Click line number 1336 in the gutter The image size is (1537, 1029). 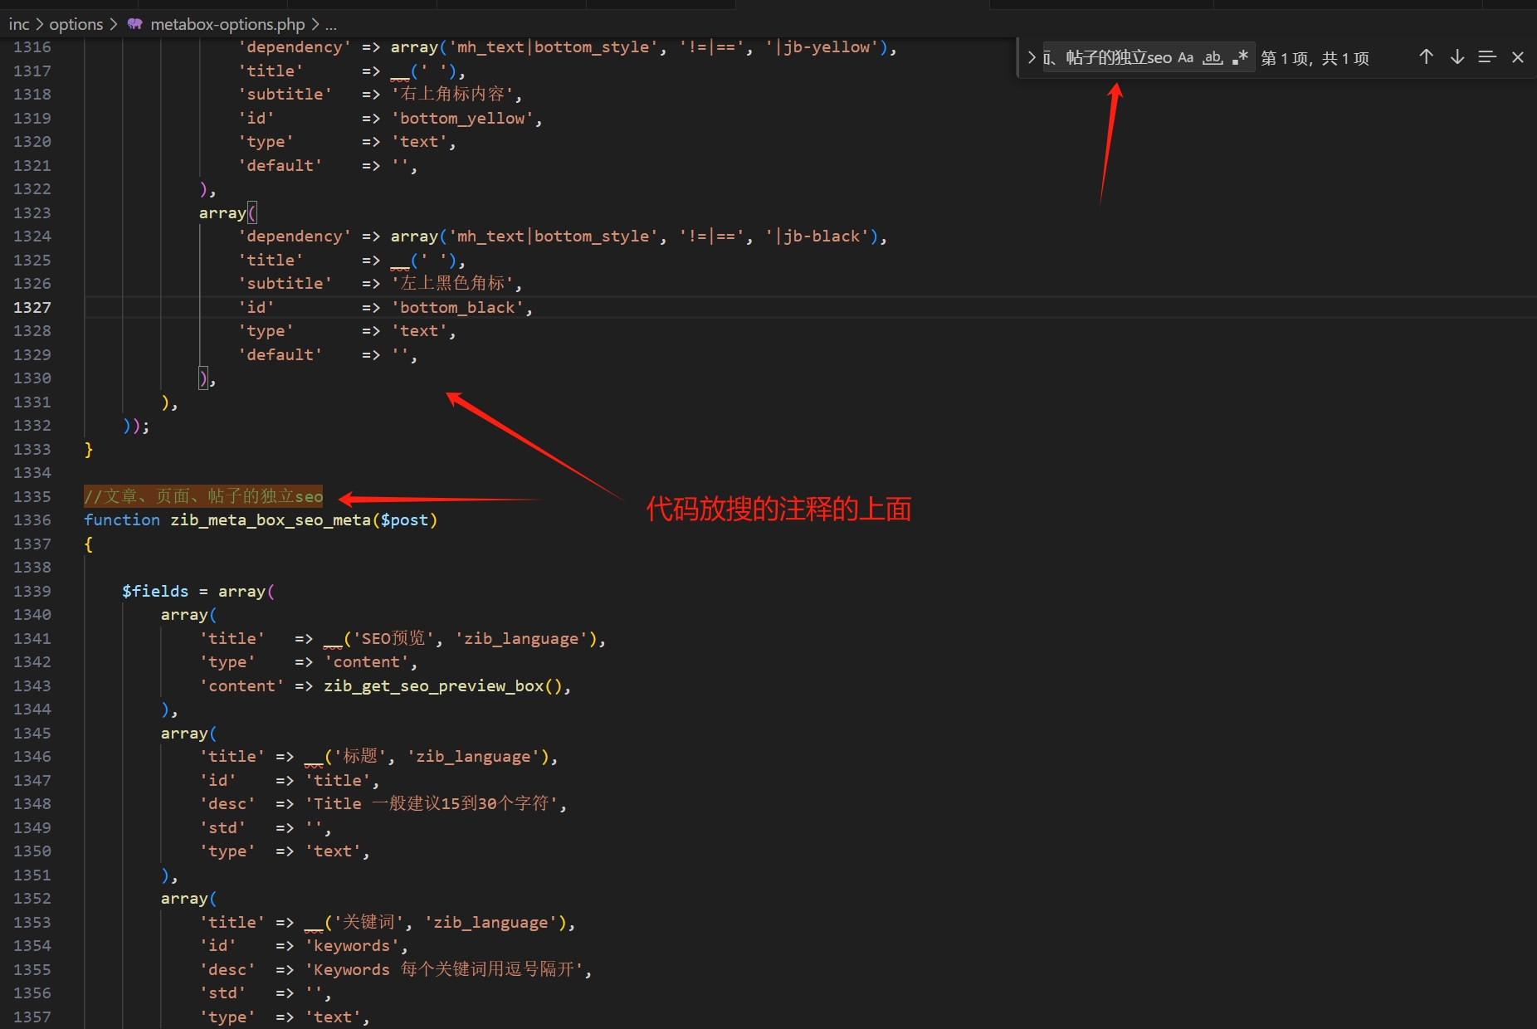point(32,520)
